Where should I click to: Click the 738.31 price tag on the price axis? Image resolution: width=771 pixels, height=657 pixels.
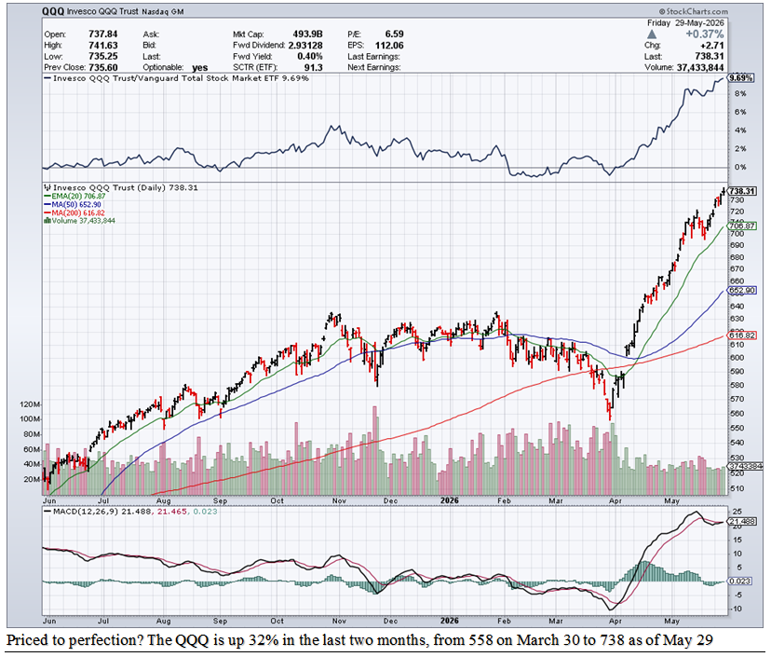[742, 191]
